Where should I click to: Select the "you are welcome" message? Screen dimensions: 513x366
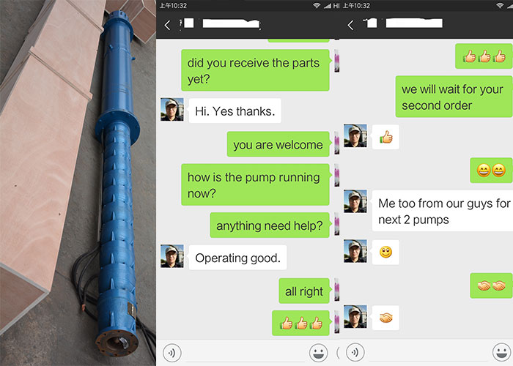[278, 144]
